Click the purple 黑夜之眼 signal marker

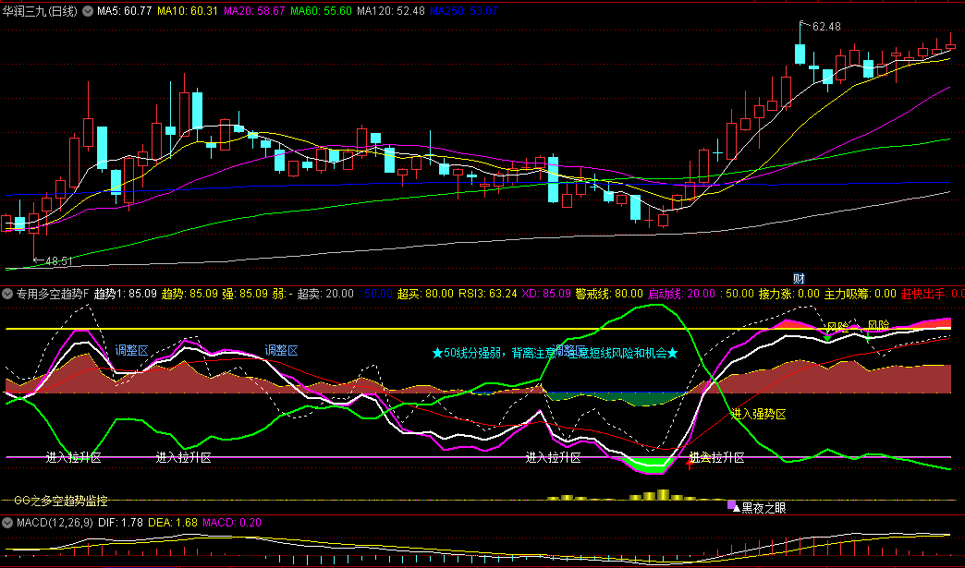tap(732, 505)
